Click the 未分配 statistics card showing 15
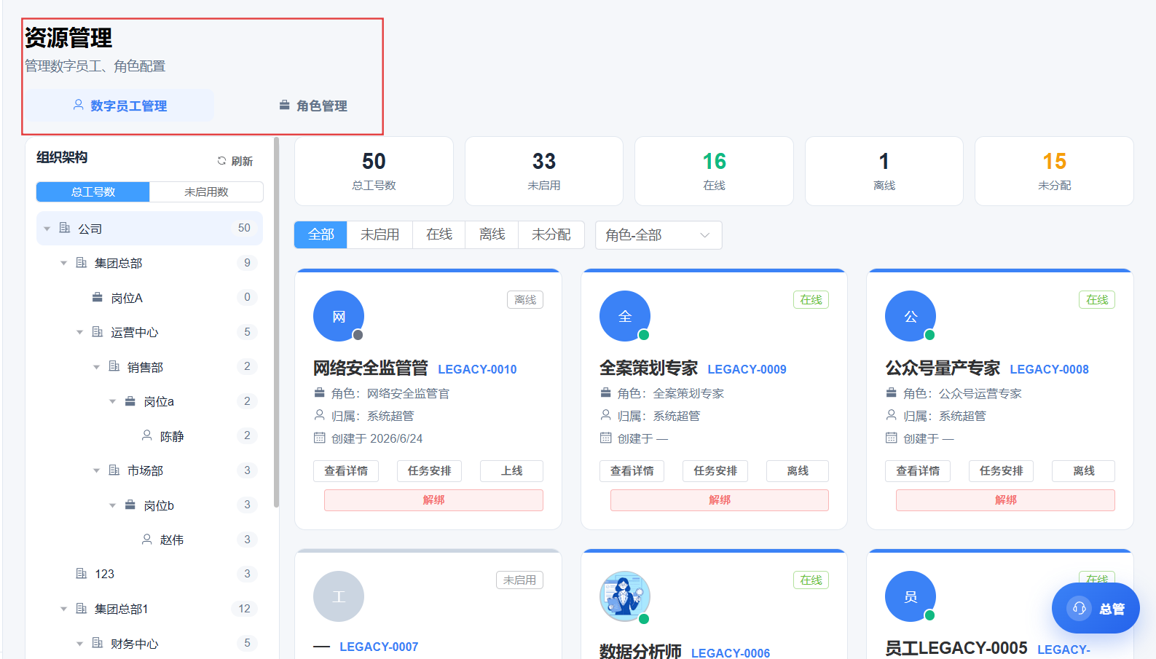Image resolution: width=1156 pixels, height=659 pixels. [1054, 171]
